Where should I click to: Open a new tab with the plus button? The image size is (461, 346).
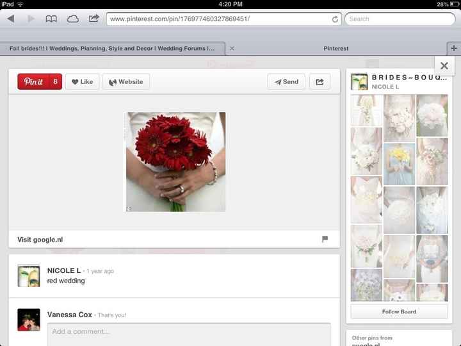coord(454,48)
